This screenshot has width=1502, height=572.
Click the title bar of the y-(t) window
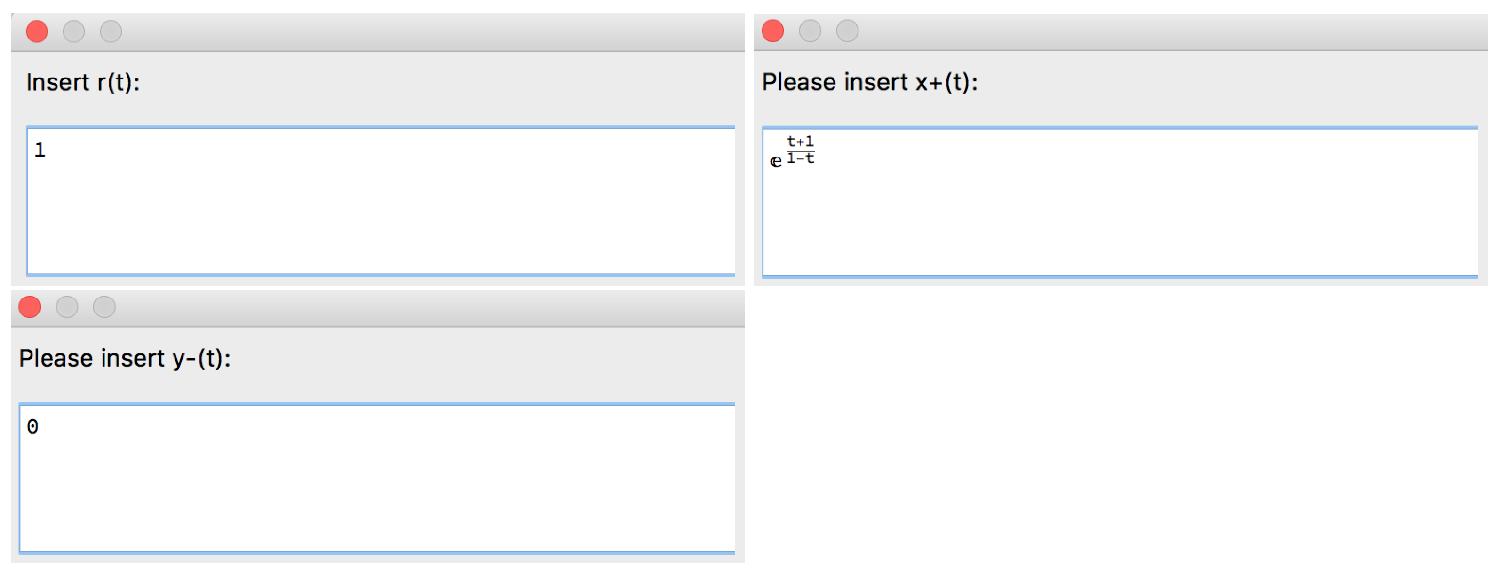(408, 307)
